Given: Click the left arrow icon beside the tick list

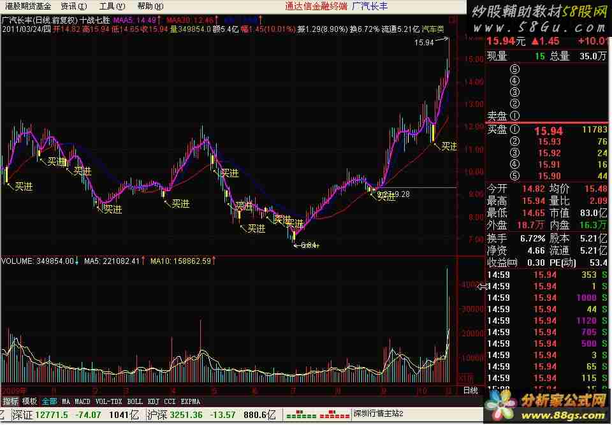Looking at the screenshot, I should 483,287.
